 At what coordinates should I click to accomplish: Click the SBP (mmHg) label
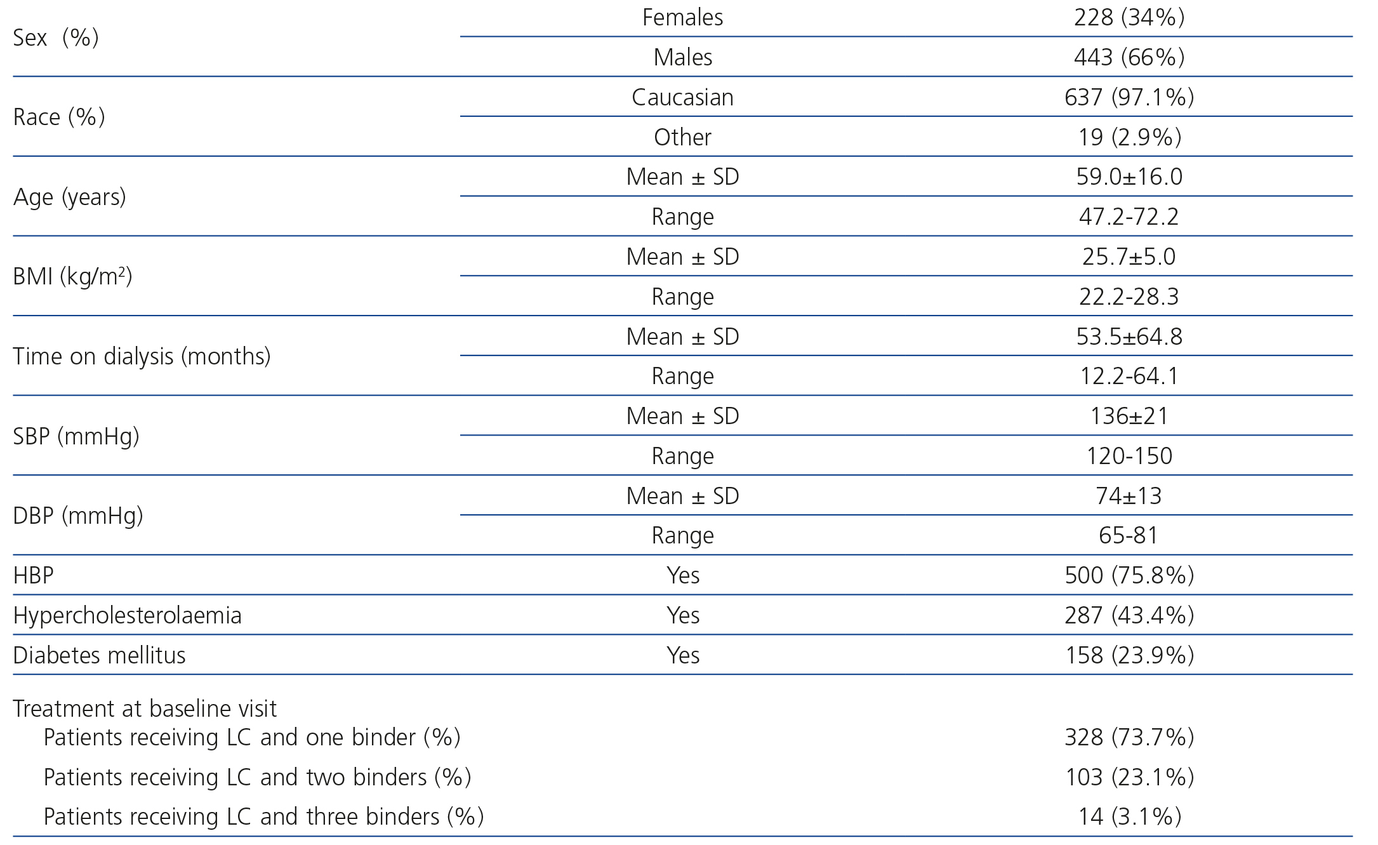click(x=76, y=437)
